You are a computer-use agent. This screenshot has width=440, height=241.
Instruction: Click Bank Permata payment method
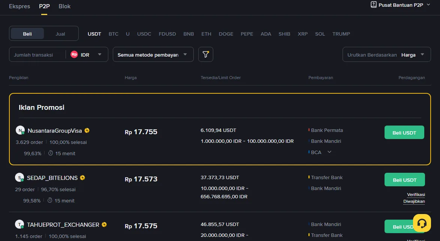tap(327, 130)
